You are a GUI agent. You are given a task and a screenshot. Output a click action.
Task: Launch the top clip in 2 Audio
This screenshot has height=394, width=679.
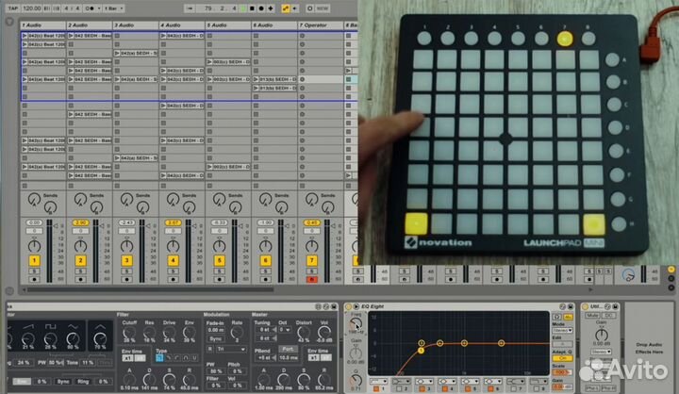(71, 36)
